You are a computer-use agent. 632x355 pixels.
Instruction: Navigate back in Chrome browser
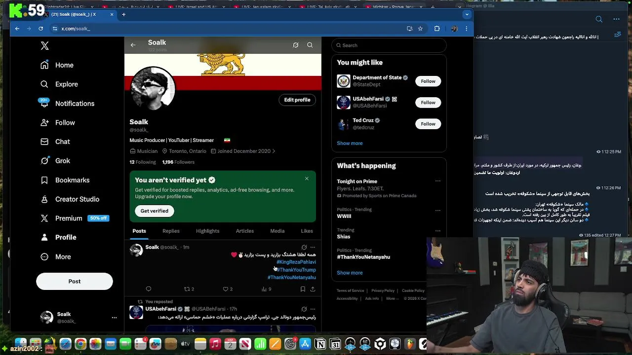click(17, 29)
